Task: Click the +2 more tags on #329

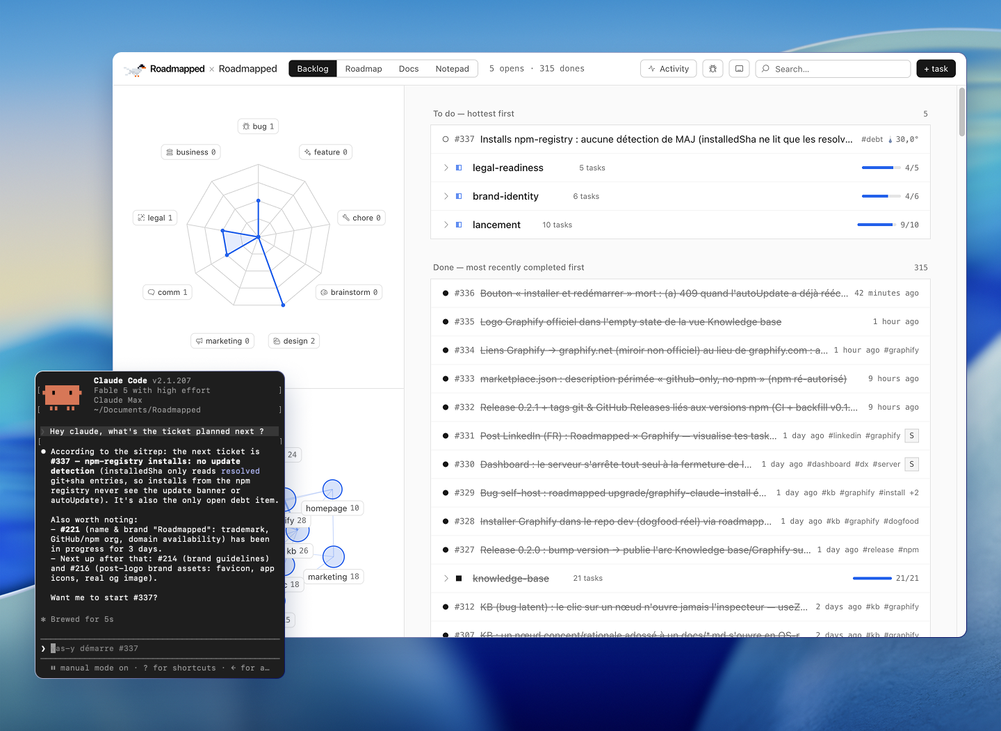Action: [x=913, y=493]
